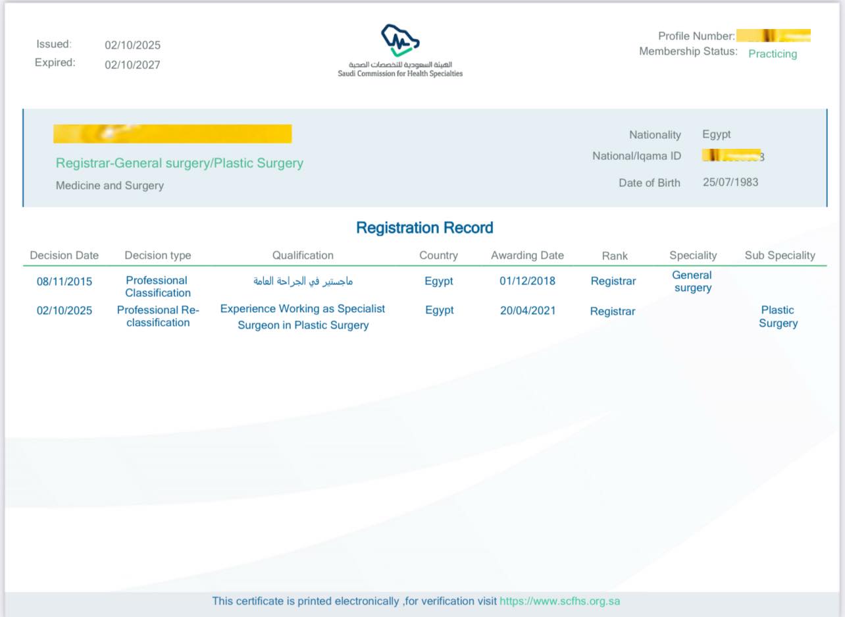Open the https://www.scfhs.org.sa verification link
The image size is (845, 617).
(x=559, y=601)
